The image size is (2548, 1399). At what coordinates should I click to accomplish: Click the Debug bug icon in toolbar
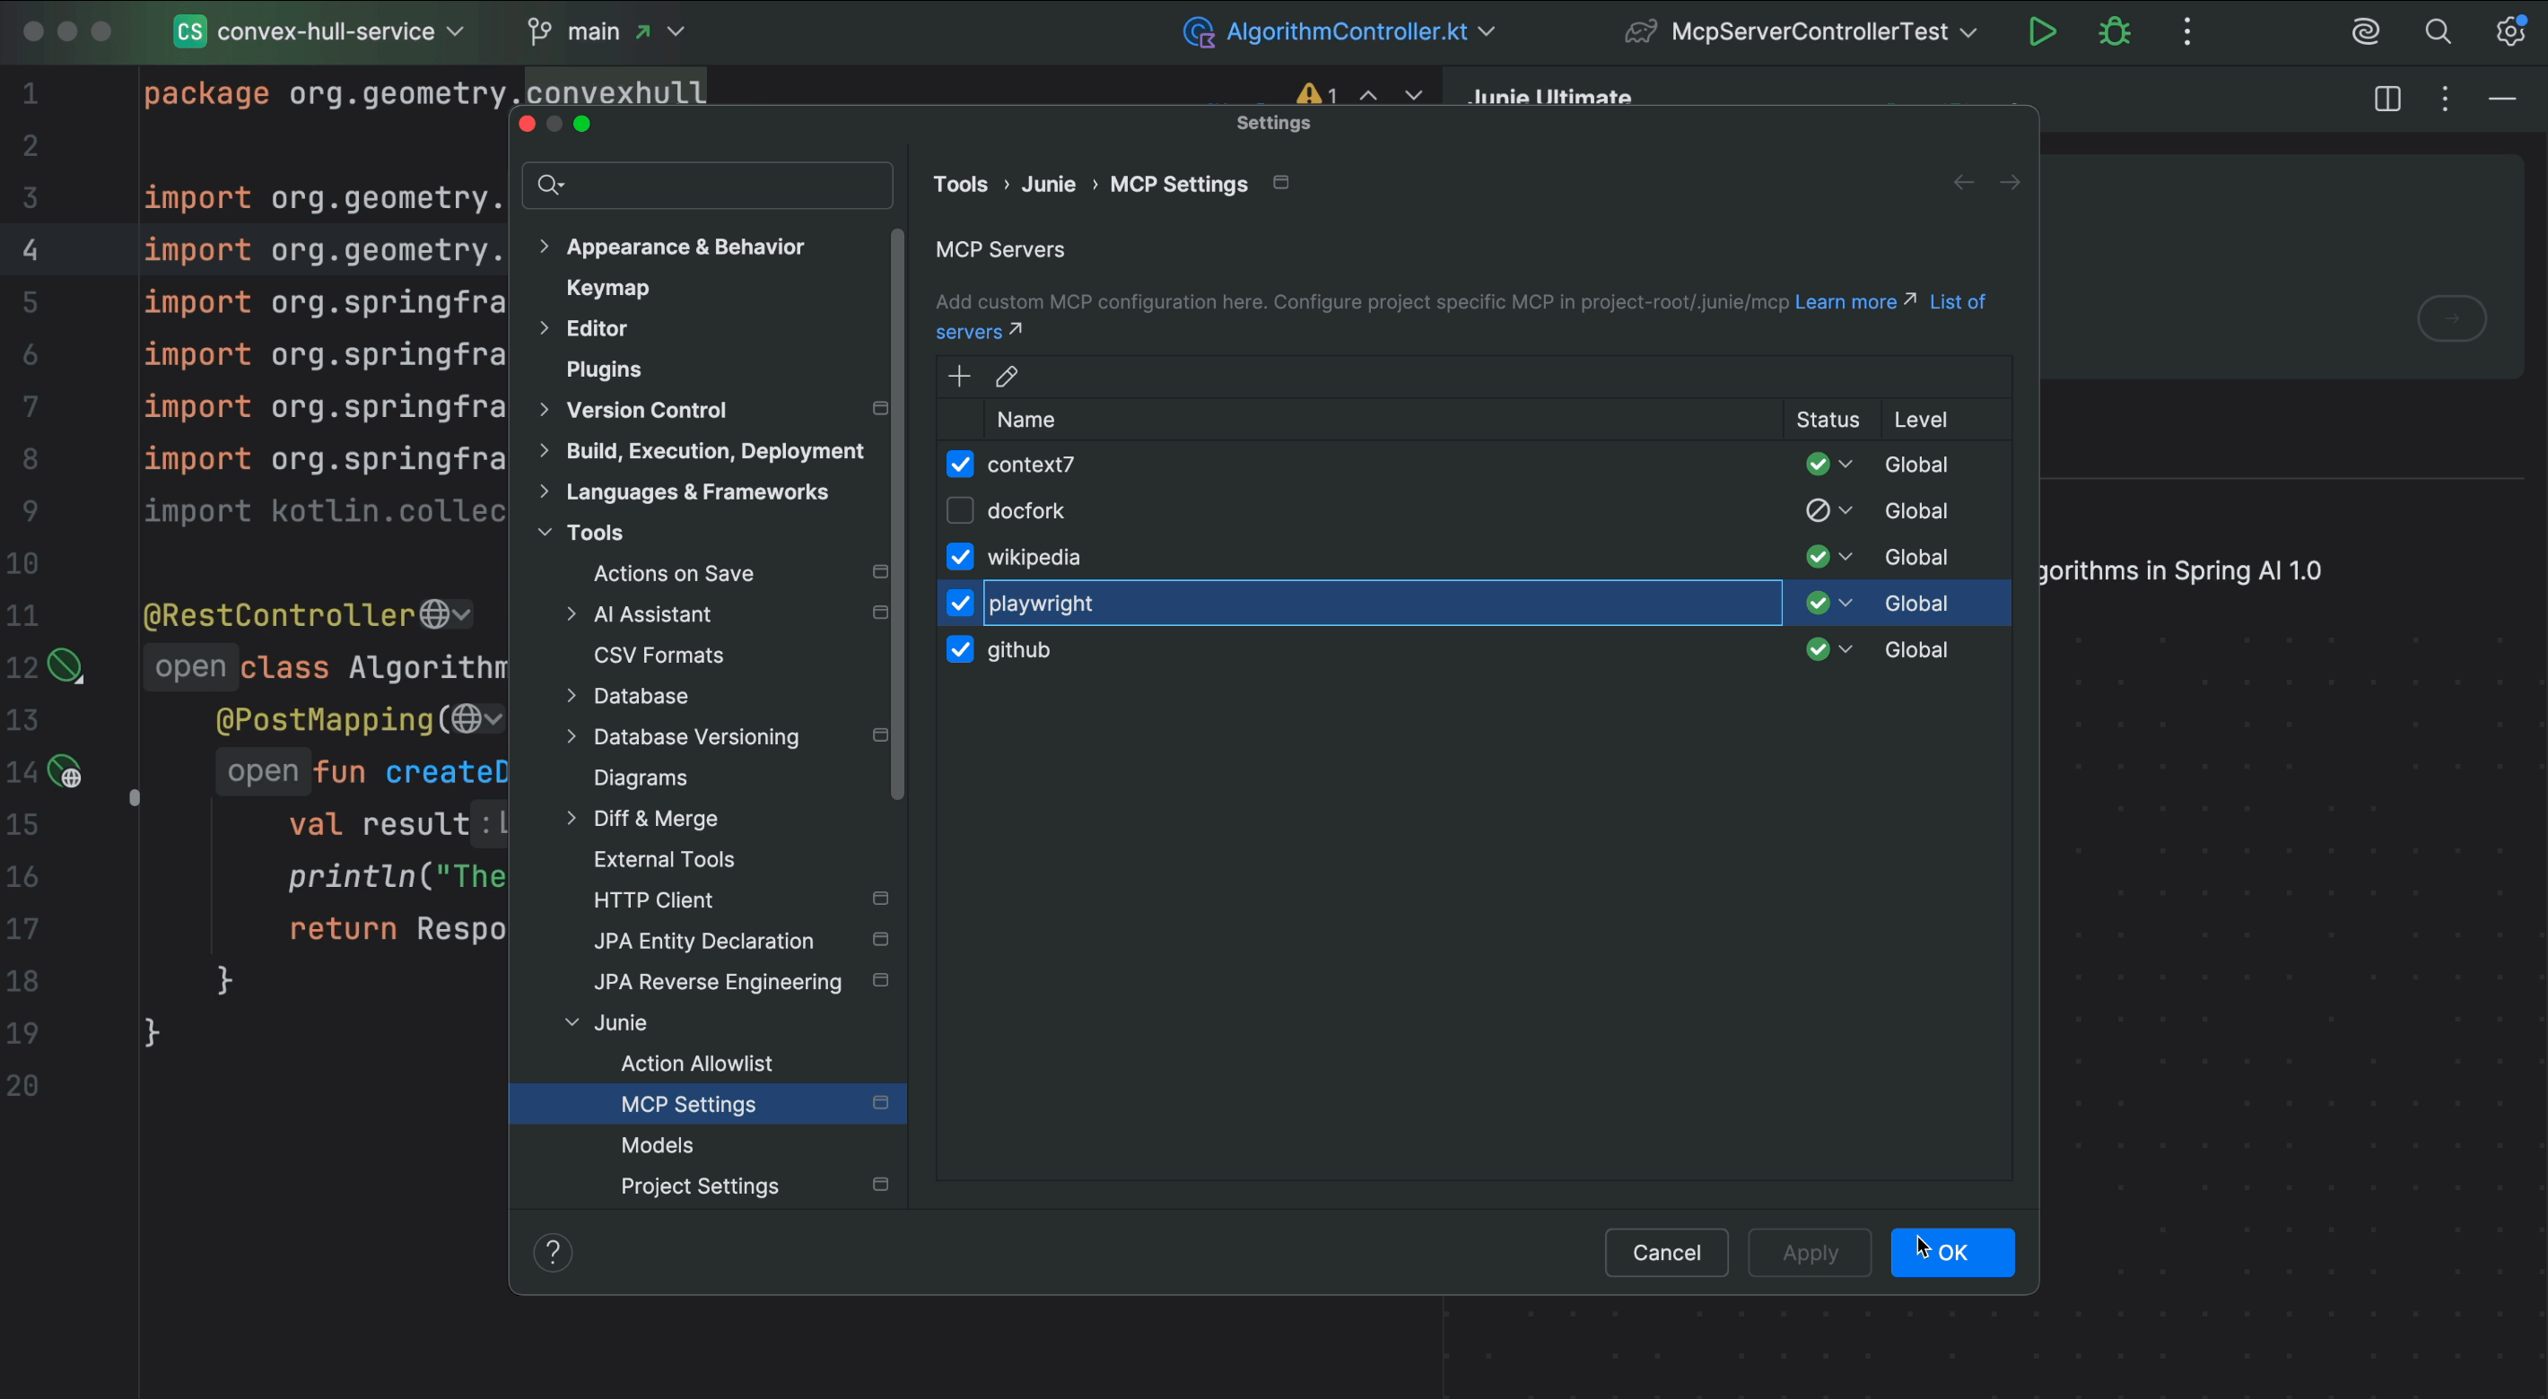2115,31
